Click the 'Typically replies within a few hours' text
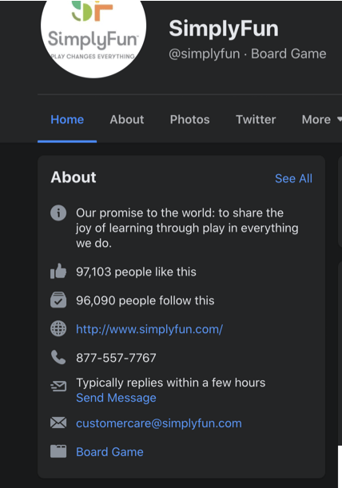342x488 pixels. coord(171,383)
